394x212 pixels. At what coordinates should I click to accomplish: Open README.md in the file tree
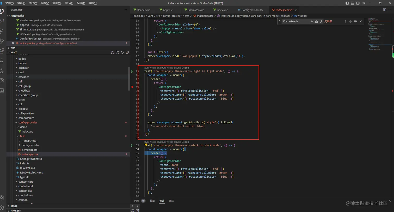[x=27, y=168]
